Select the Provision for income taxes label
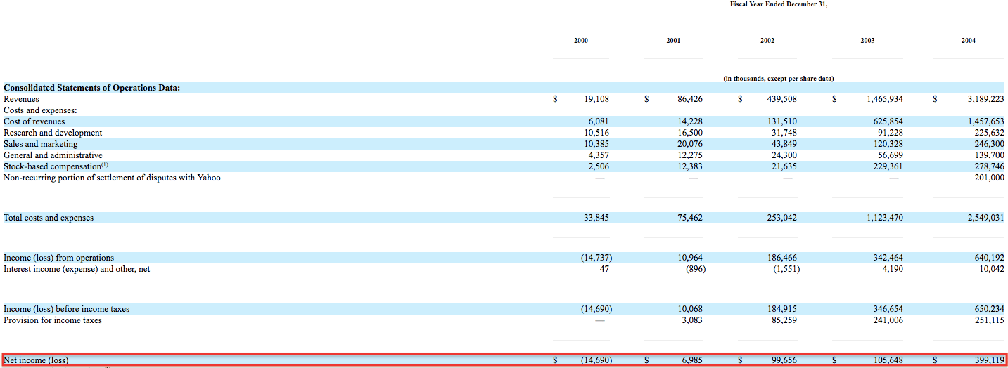 (x=53, y=320)
